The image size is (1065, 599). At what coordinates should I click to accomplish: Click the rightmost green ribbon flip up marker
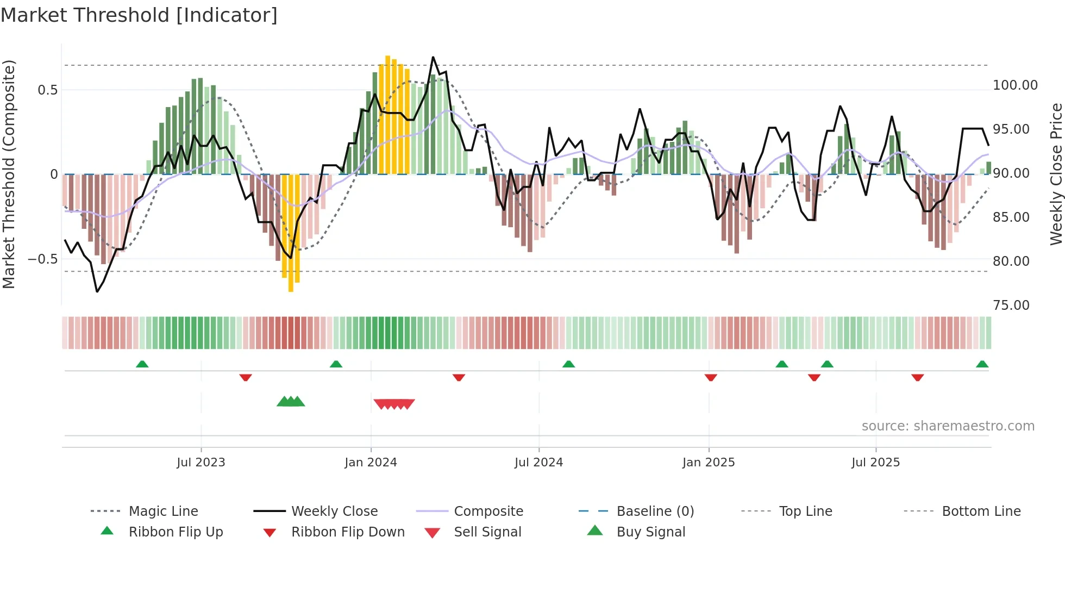(982, 364)
